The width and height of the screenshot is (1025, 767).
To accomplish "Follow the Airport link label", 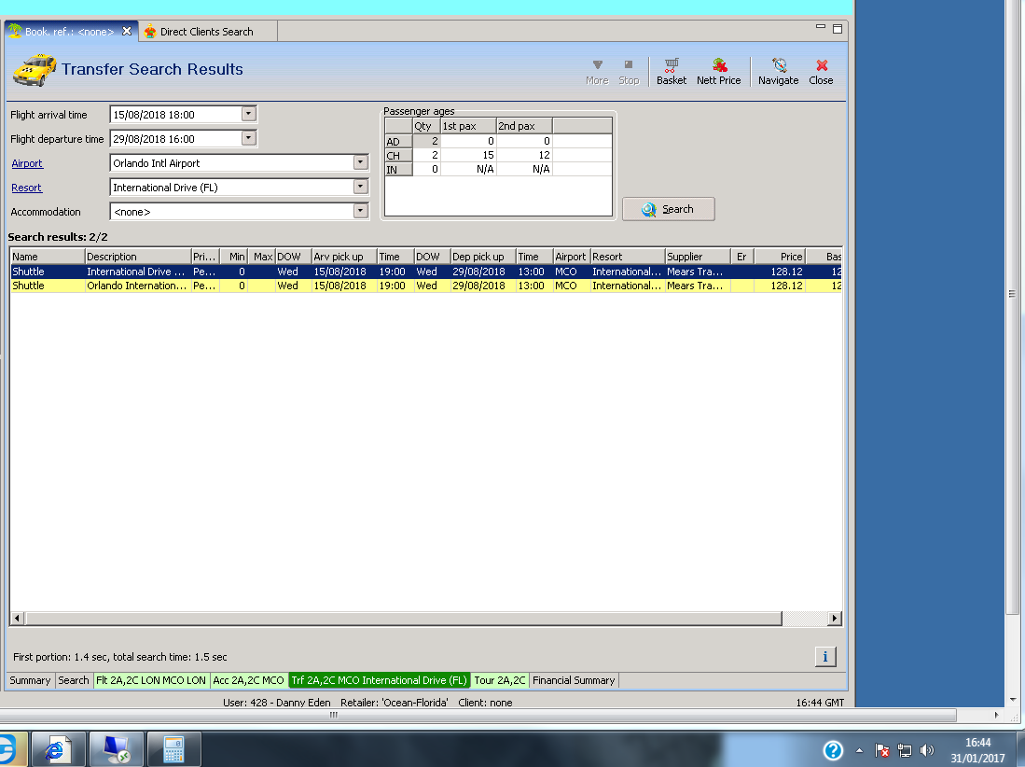I will (27, 163).
